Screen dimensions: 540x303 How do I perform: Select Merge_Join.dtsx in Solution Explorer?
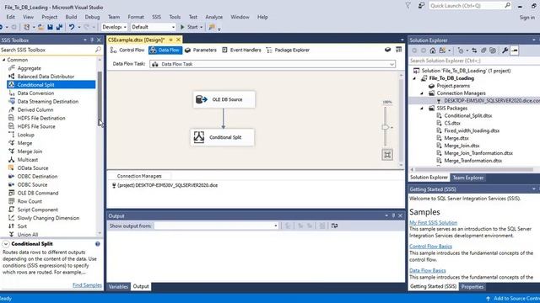462,146
